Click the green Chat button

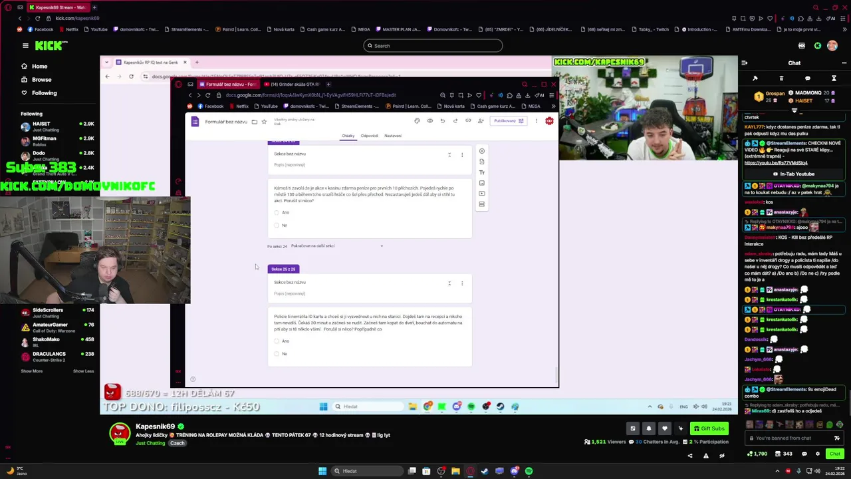(x=834, y=454)
